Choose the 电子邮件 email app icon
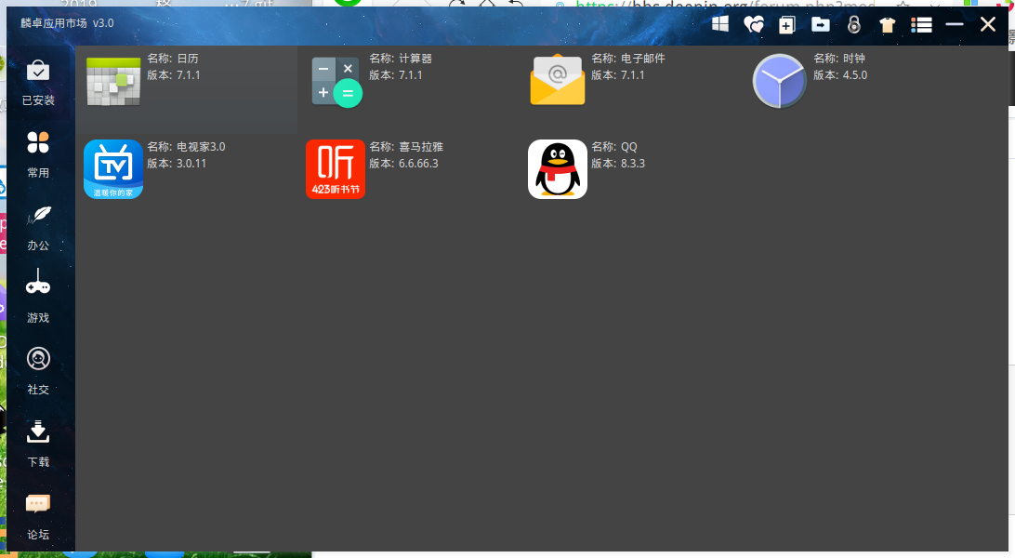Screen dimensions: 1015x558 [558, 80]
